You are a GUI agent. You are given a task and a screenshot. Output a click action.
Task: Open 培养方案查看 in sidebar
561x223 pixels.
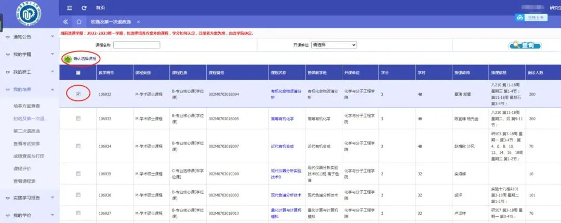coord(26,106)
